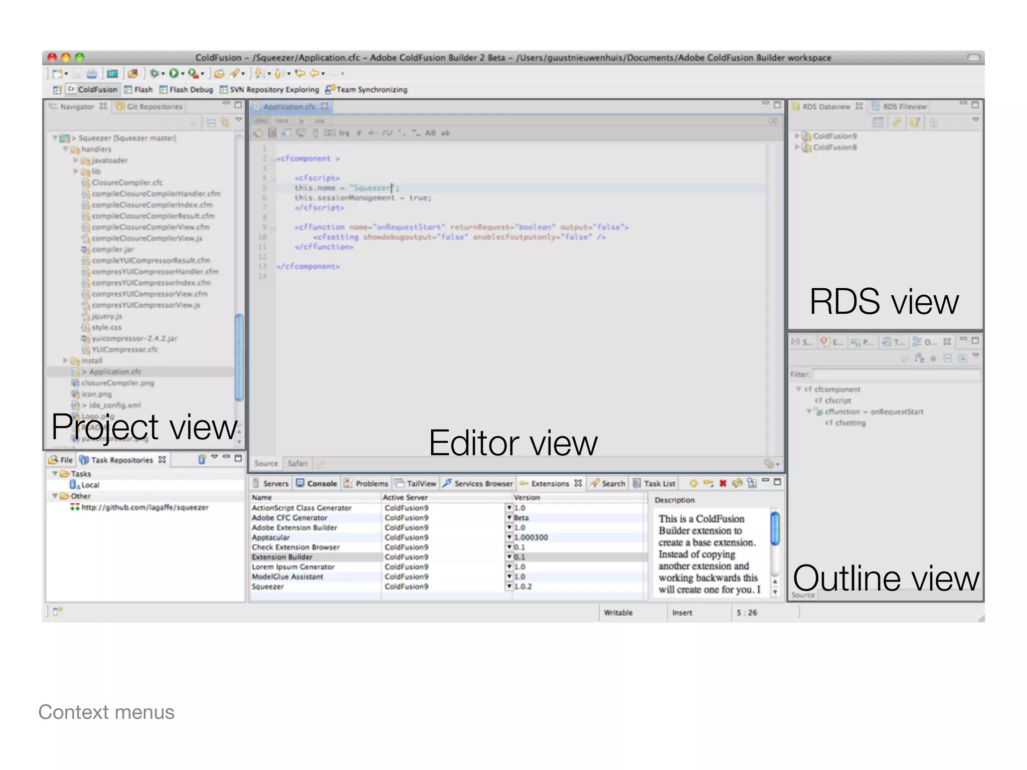Click the Collapse All icon in the Navigator toolbar
Screen dimensions: 1027x770
coord(211,122)
